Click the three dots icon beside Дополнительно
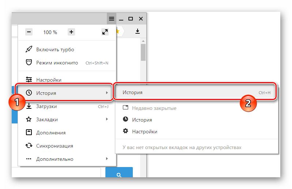The image size is (292, 189). click(x=29, y=159)
